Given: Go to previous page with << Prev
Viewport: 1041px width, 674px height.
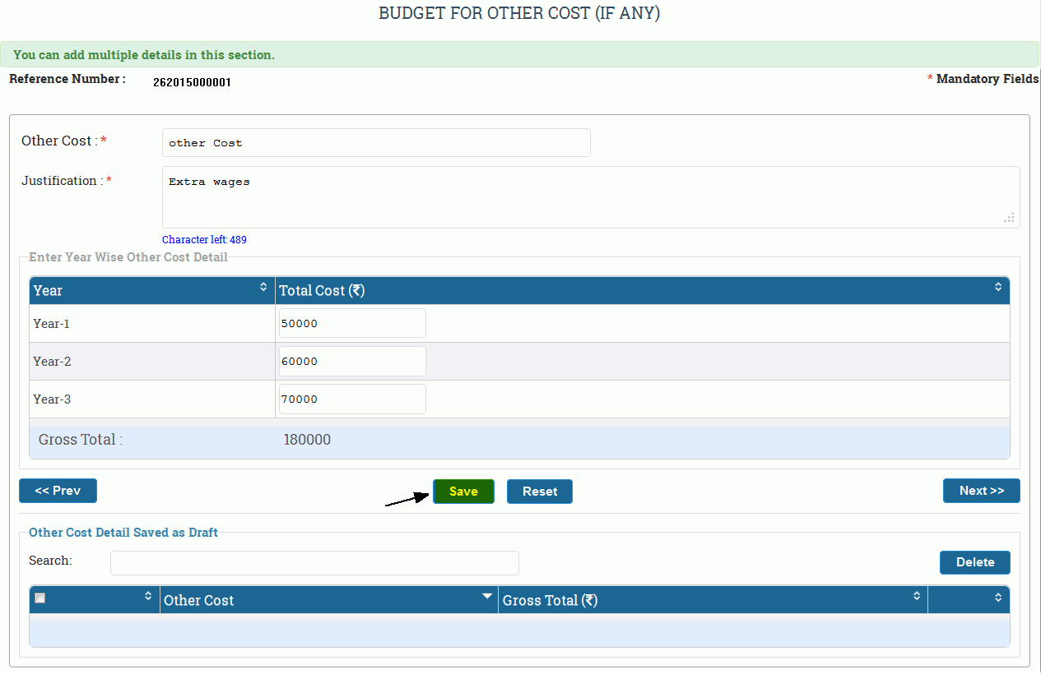Looking at the screenshot, I should (58, 491).
